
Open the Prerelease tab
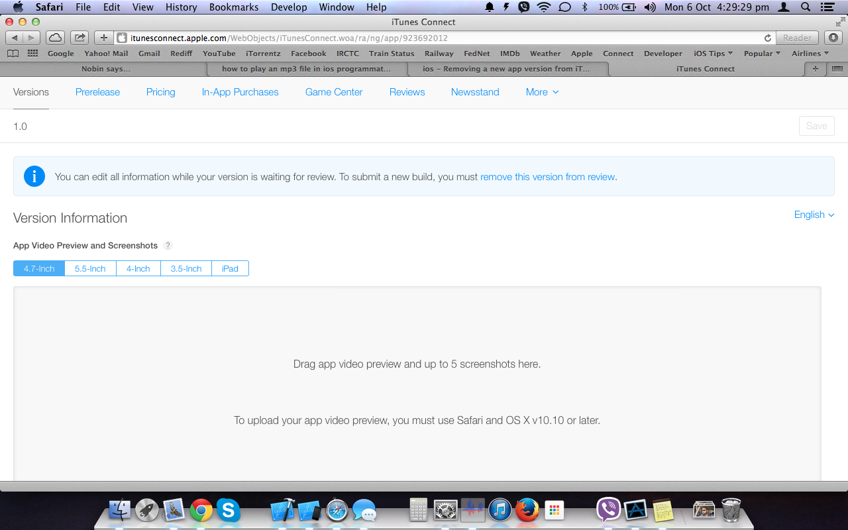97,92
